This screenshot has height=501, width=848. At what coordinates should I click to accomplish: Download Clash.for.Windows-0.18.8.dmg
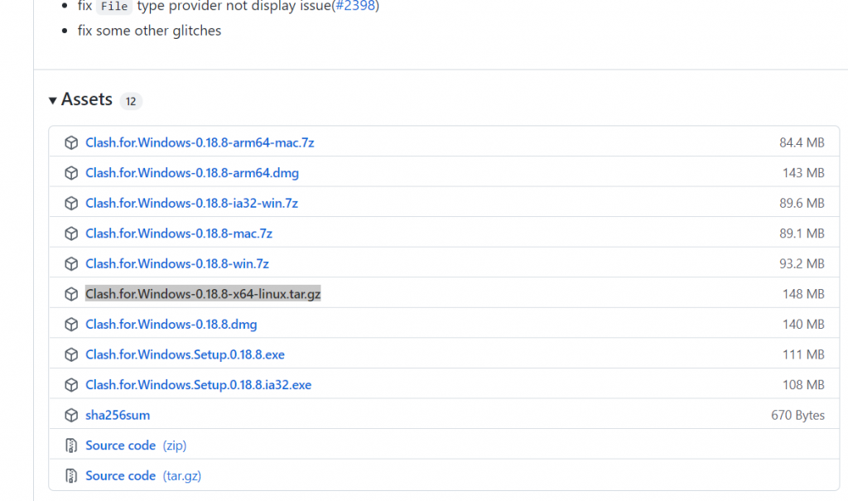(171, 324)
